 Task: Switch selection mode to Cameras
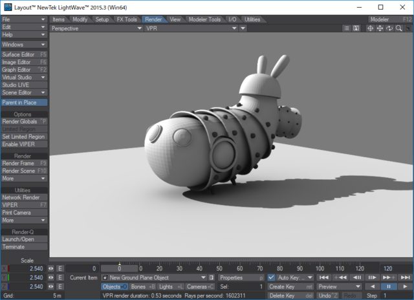pyautogui.click(x=200, y=286)
